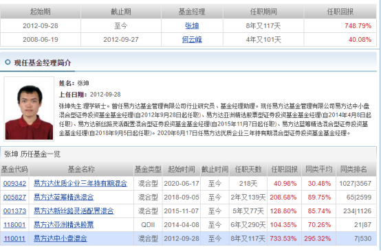Click the 2014-04-08 start date cell

[x=182, y=225]
